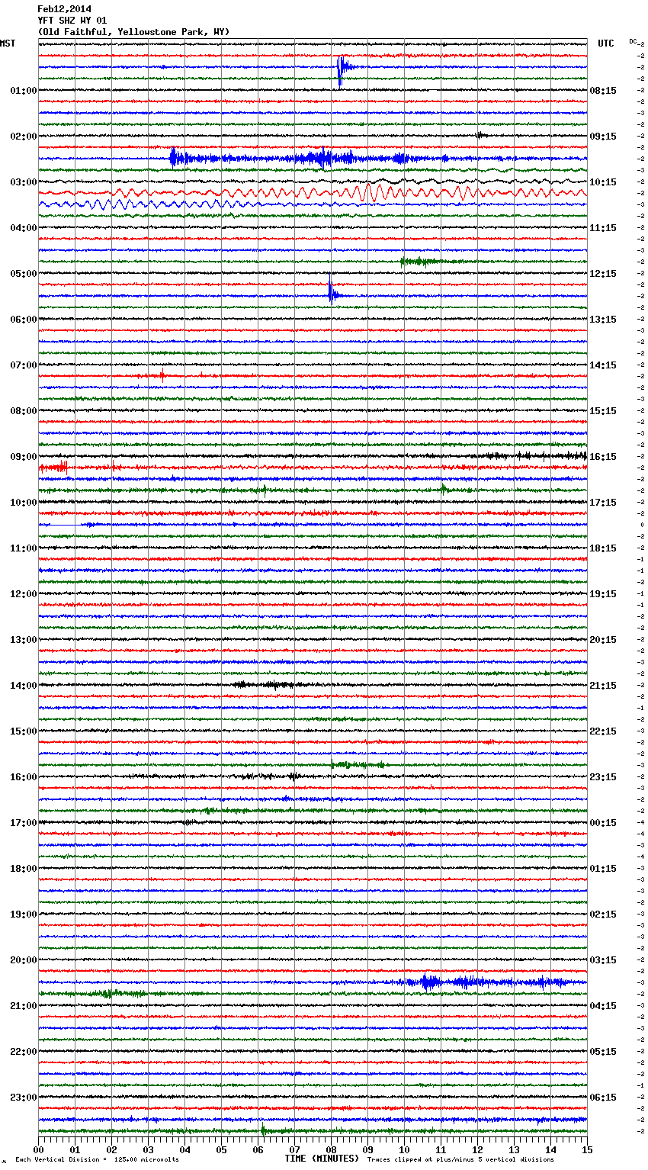Select the 04:00 MST row label
Image resolution: width=648 pixels, height=1170 pixels.
[x=24, y=228]
